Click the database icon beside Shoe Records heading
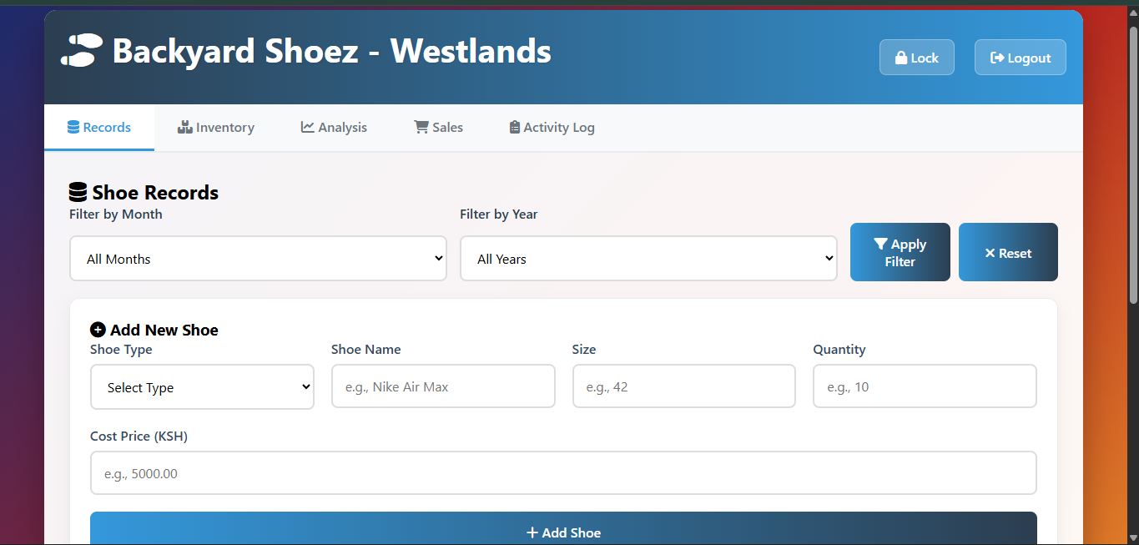Viewport: 1139px width, 545px height. point(78,193)
